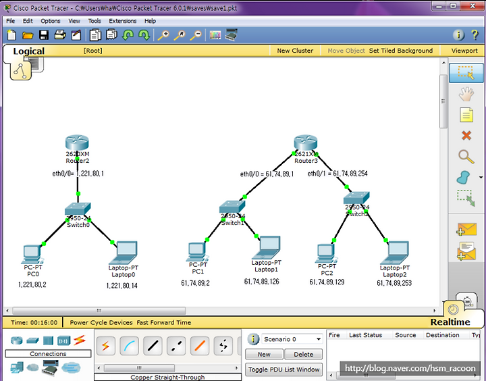Pick the automatic connection type icon
486x381 pixels.
click(x=105, y=346)
